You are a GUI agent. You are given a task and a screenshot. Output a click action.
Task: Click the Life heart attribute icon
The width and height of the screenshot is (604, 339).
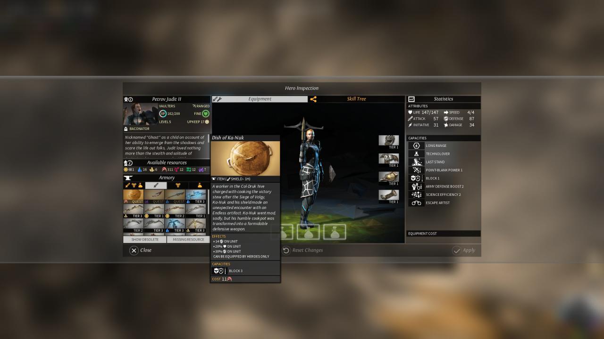pos(411,113)
